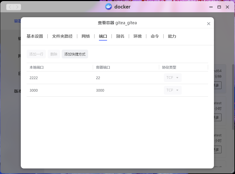Screen dimensions: 235x174
Task: Open the 环境 tab
Action: coord(138,36)
